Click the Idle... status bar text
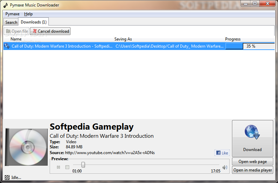278x183 pixels. (16, 177)
